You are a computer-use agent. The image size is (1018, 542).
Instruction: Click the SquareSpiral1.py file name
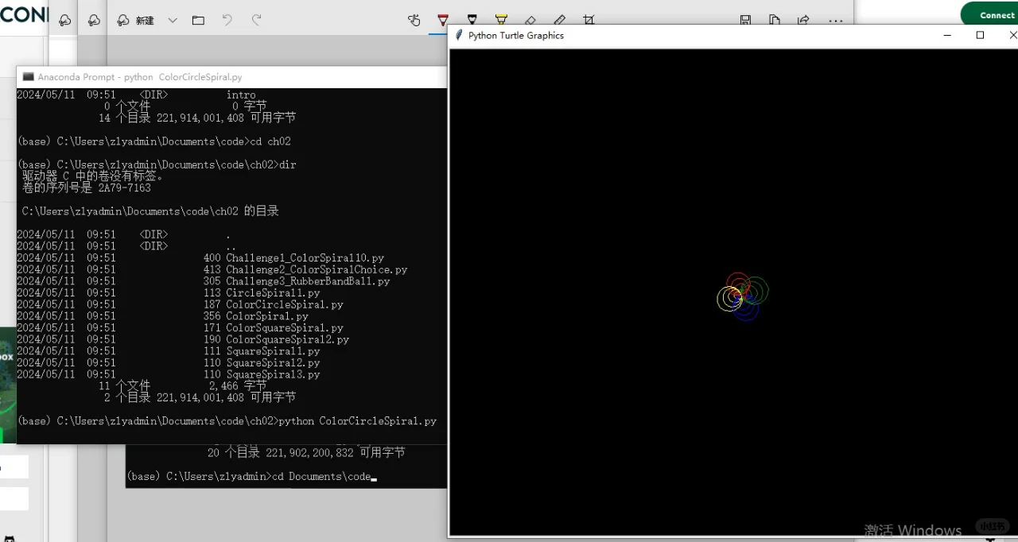[x=273, y=351]
